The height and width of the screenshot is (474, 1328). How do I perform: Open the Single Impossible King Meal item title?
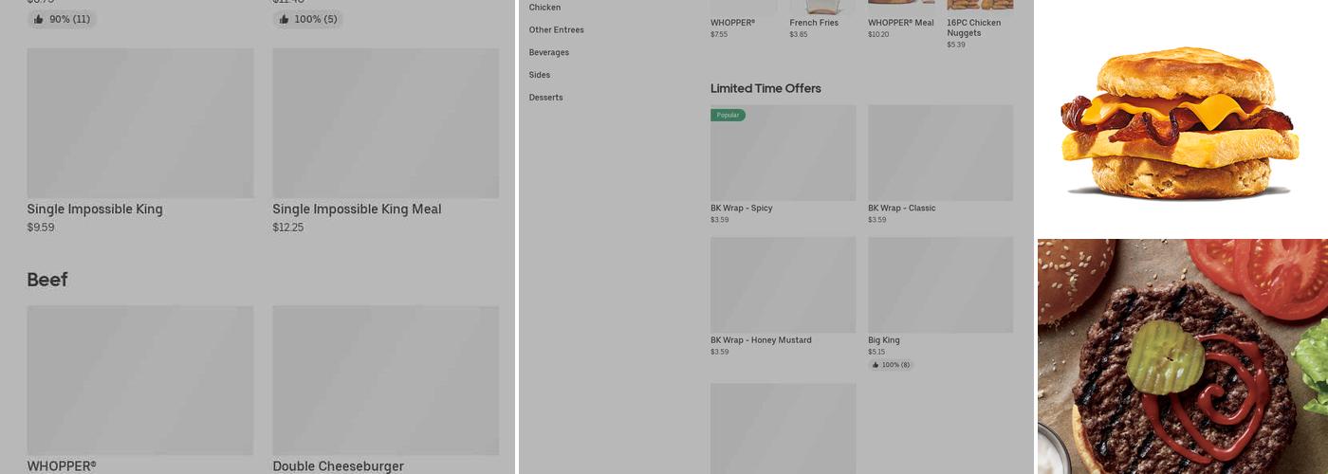tap(357, 210)
